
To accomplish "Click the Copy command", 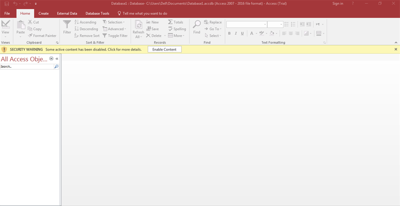I will tap(34, 29).
